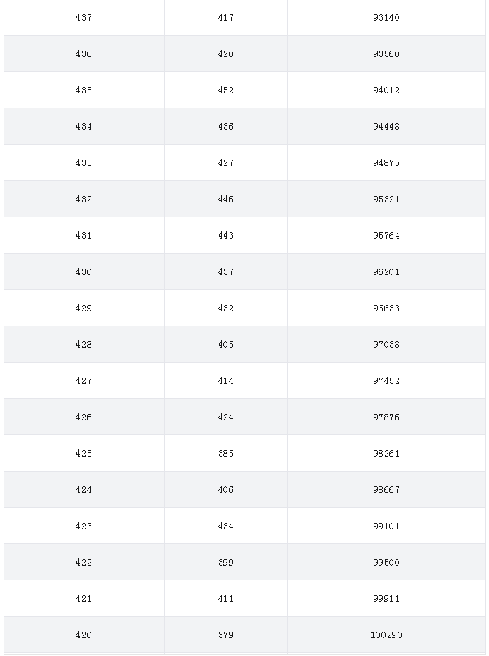Click the cumulative value 100290

pos(386,635)
